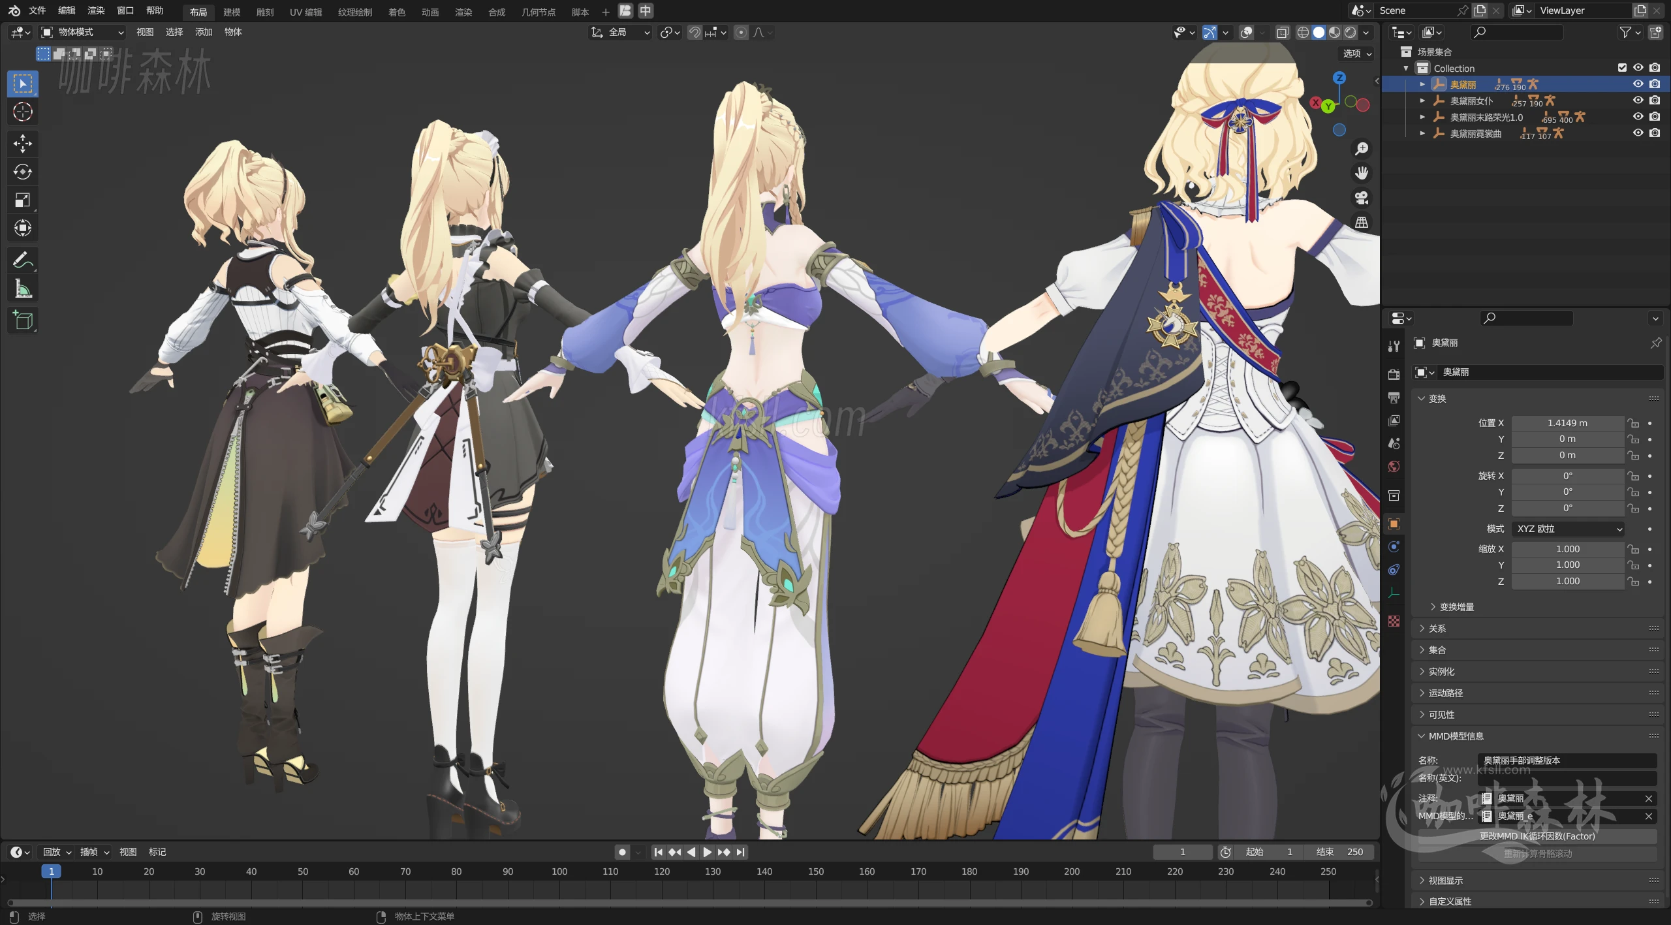The height and width of the screenshot is (925, 1671).
Task: Open the 全局 orientation dropdown
Action: (x=620, y=32)
